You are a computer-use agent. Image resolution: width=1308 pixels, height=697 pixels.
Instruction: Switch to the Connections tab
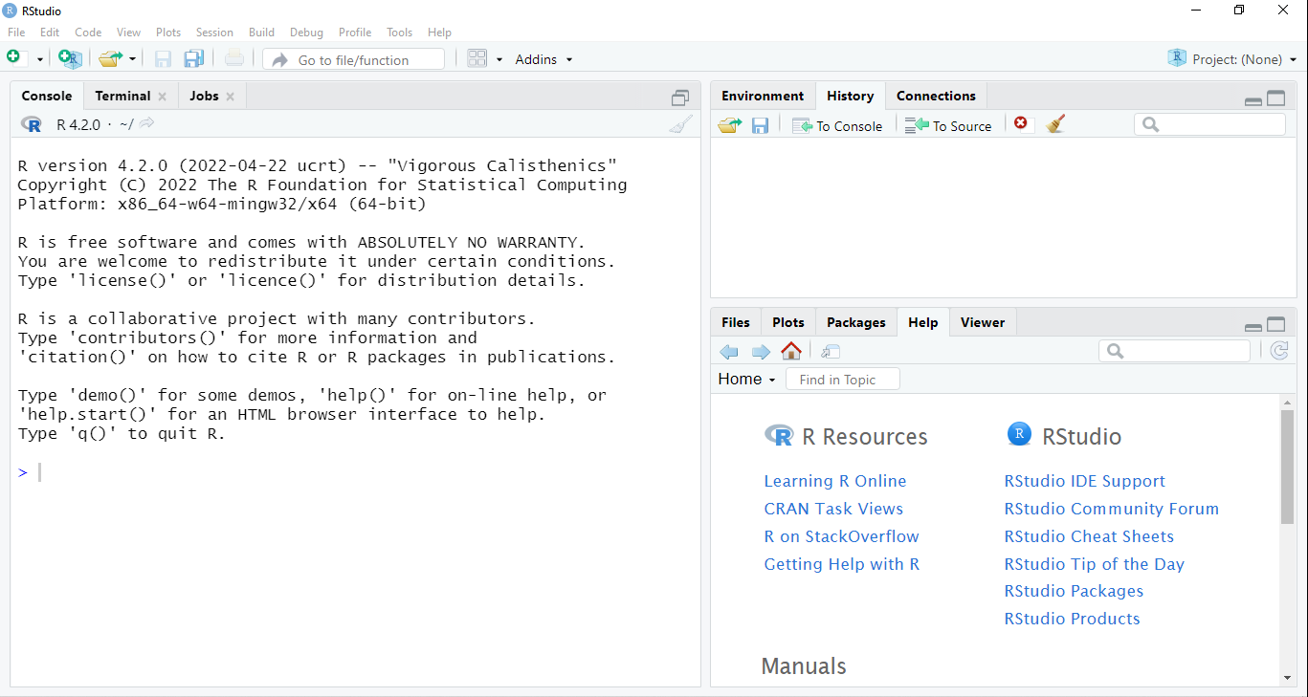coord(936,96)
